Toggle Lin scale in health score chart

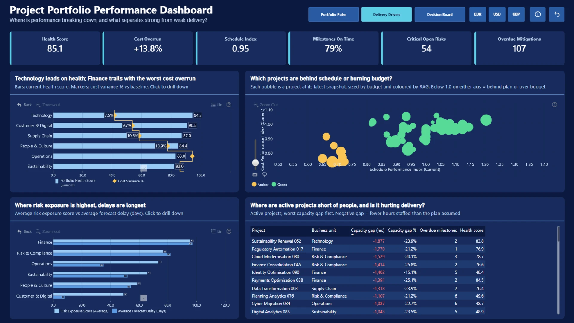pos(217,105)
